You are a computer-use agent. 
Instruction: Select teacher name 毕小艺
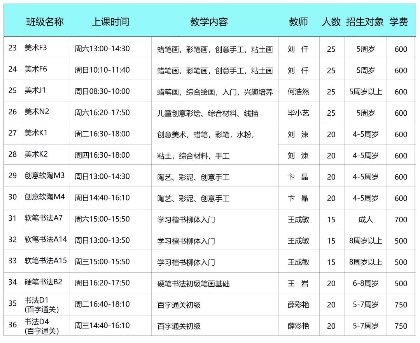298,113
